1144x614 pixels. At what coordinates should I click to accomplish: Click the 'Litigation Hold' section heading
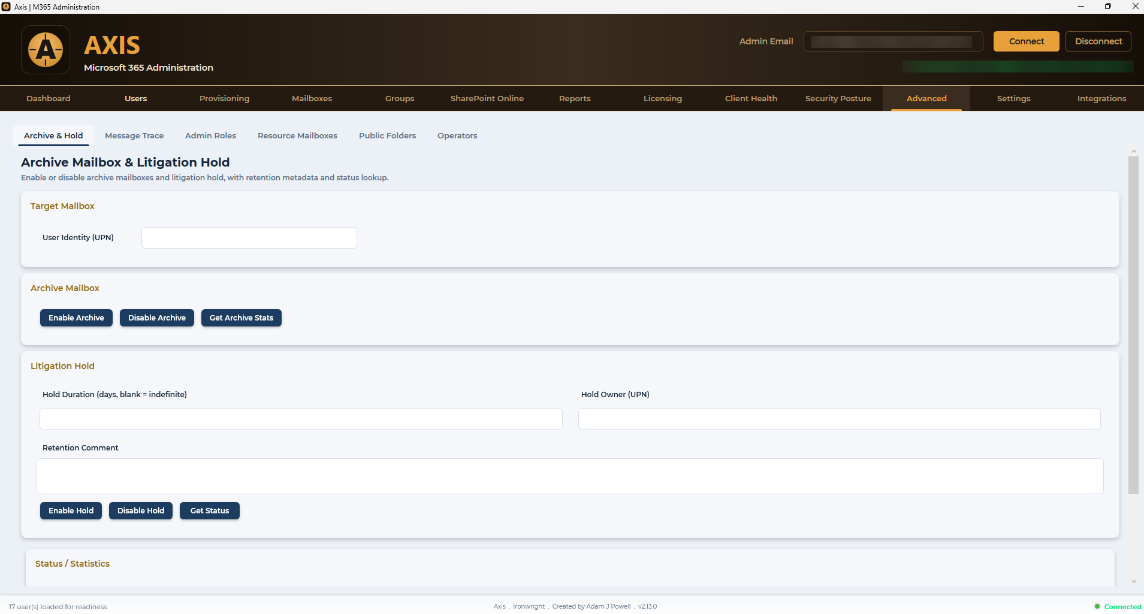point(62,366)
